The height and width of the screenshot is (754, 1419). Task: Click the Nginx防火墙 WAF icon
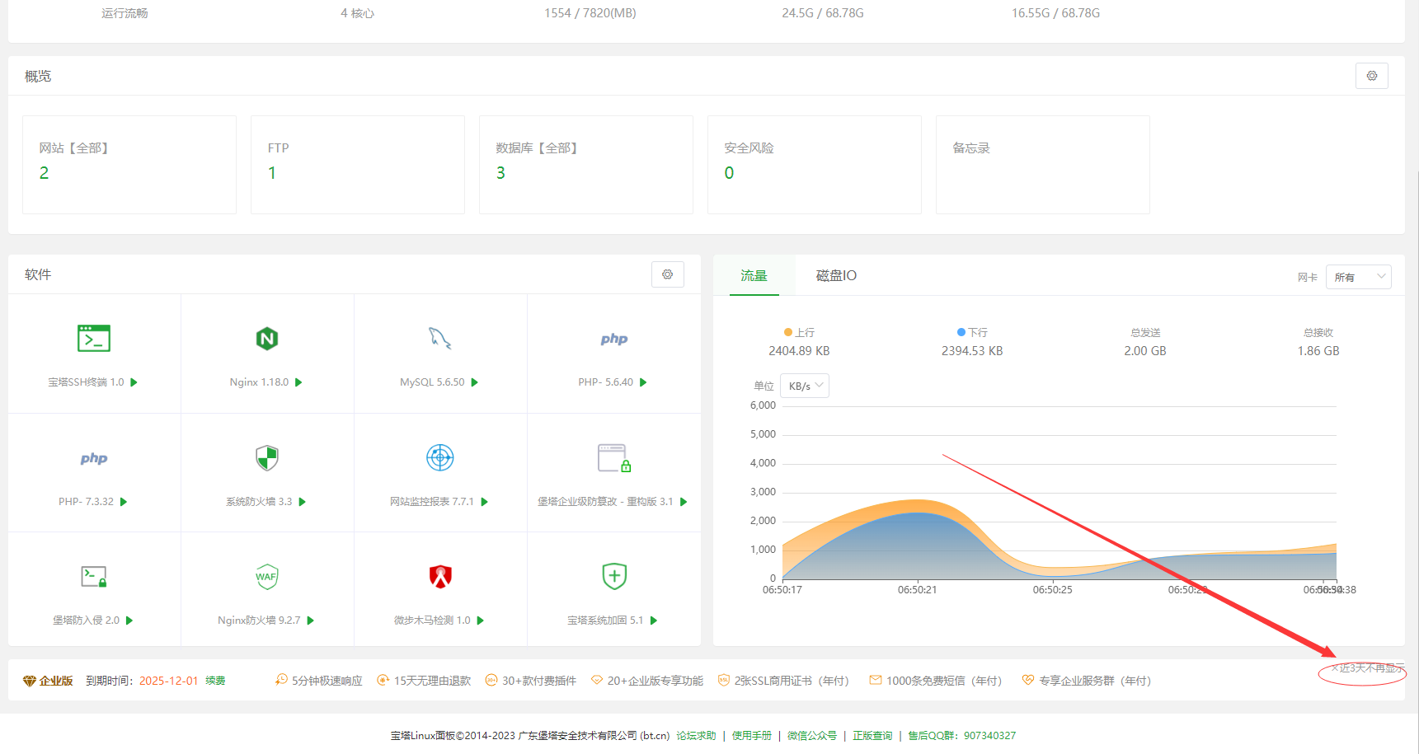pyautogui.click(x=267, y=576)
